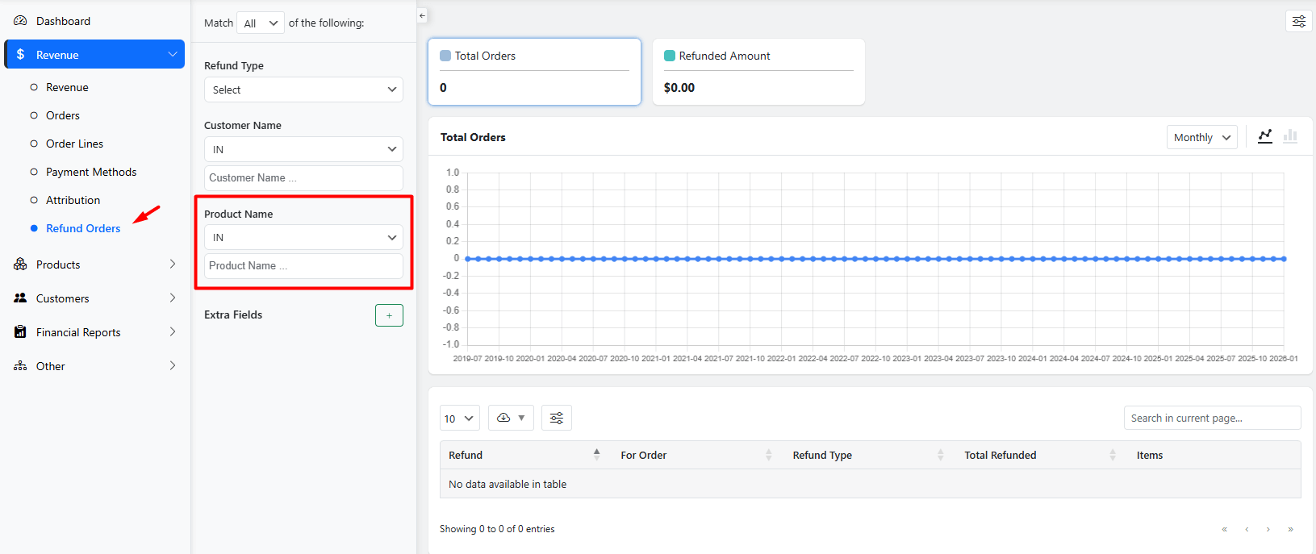1316x554 pixels.
Task: Collapse the filter panel arrow icon
Action: [x=422, y=15]
